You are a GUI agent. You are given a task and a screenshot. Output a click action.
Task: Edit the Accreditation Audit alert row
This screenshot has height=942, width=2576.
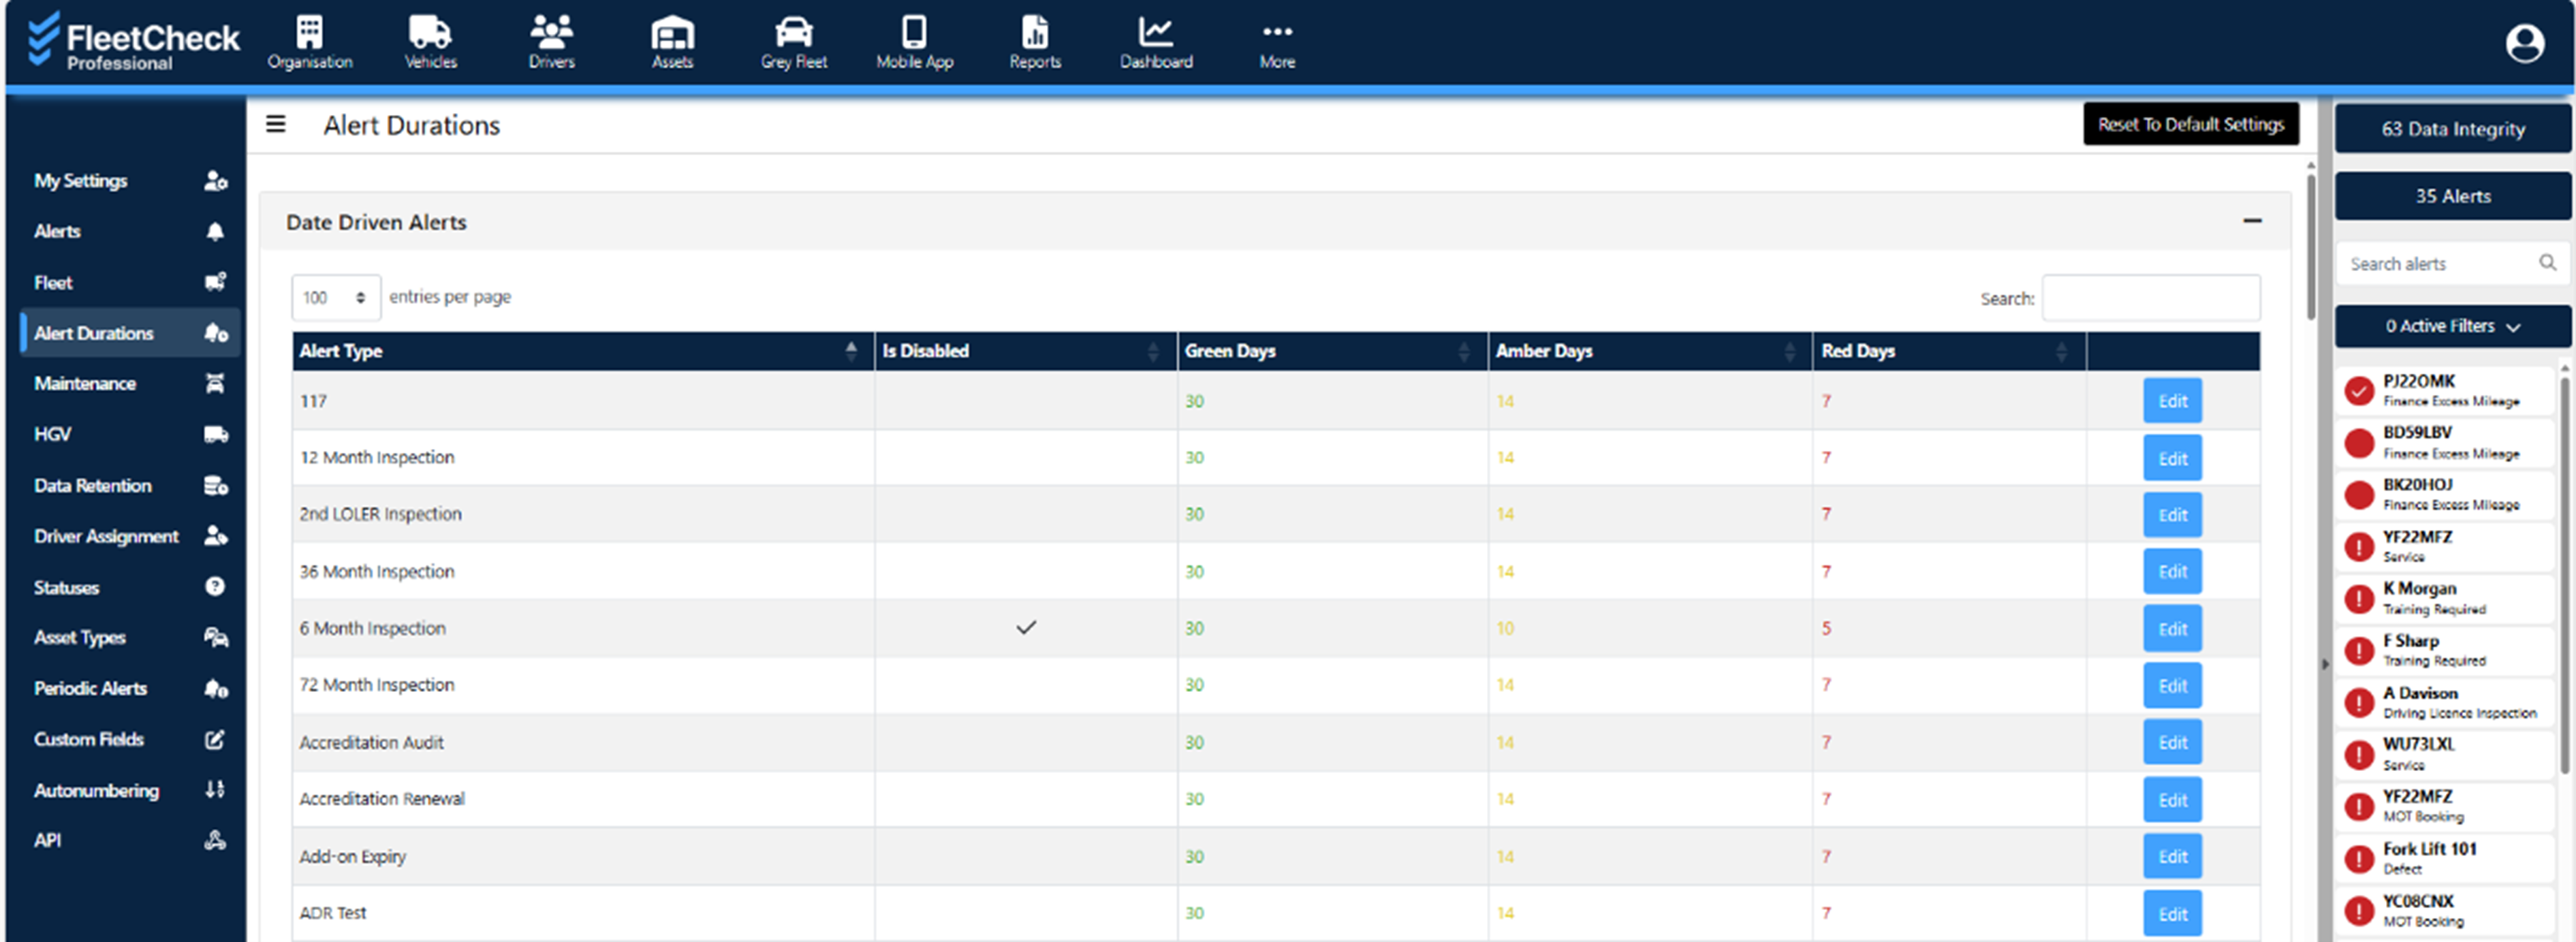tap(2172, 743)
